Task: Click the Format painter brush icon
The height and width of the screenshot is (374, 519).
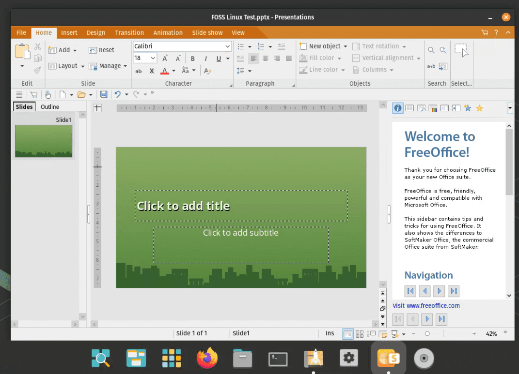Action: click(x=37, y=70)
